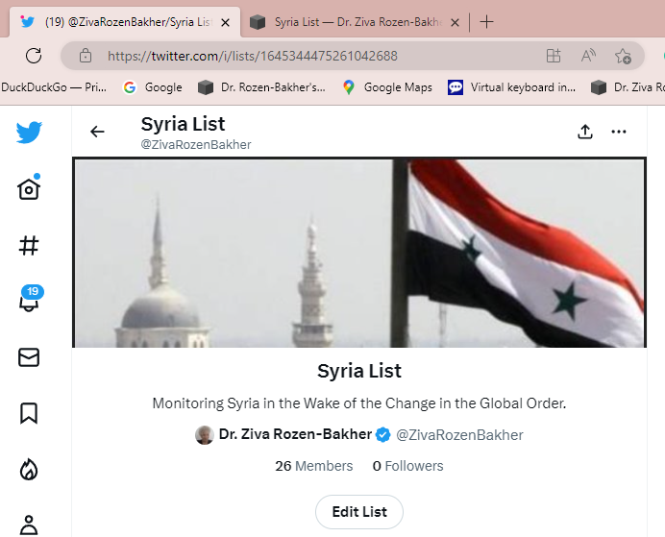The image size is (665, 537).
Task: Open Dr. Rozen-Bakher's... bookmark
Action: pyautogui.click(x=261, y=87)
